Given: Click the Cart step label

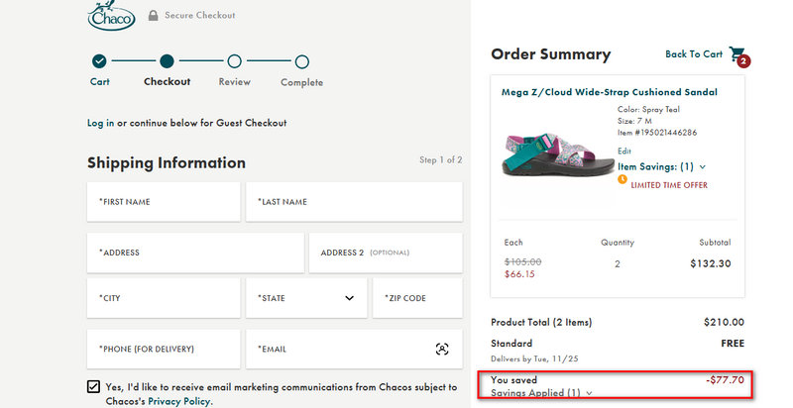Looking at the screenshot, I should (x=99, y=82).
